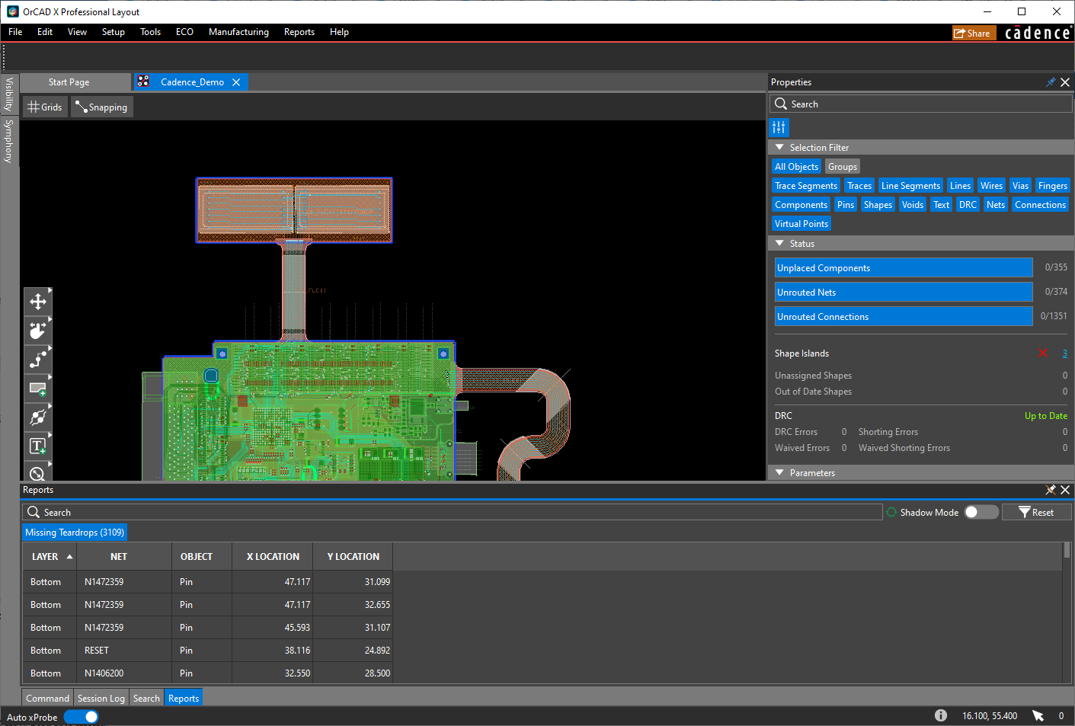Image resolution: width=1075 pixels, height=726 pixels.
Task: Select the Add Text tool
Action: [37, 446]
